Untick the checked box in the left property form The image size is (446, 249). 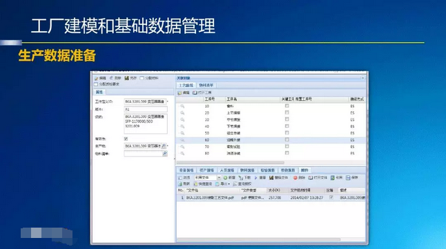(126, 139)
